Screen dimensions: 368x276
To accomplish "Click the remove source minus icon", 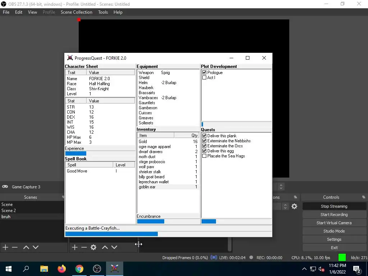I will (84, 247).
